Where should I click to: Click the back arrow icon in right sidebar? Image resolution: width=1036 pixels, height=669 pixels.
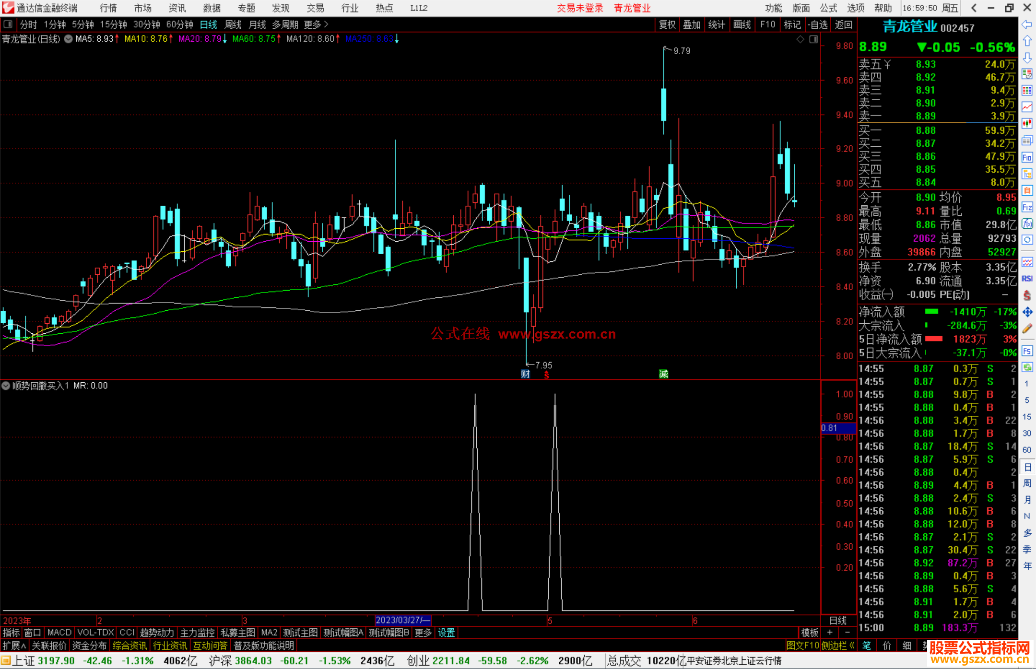click(x=1027, y=24)
